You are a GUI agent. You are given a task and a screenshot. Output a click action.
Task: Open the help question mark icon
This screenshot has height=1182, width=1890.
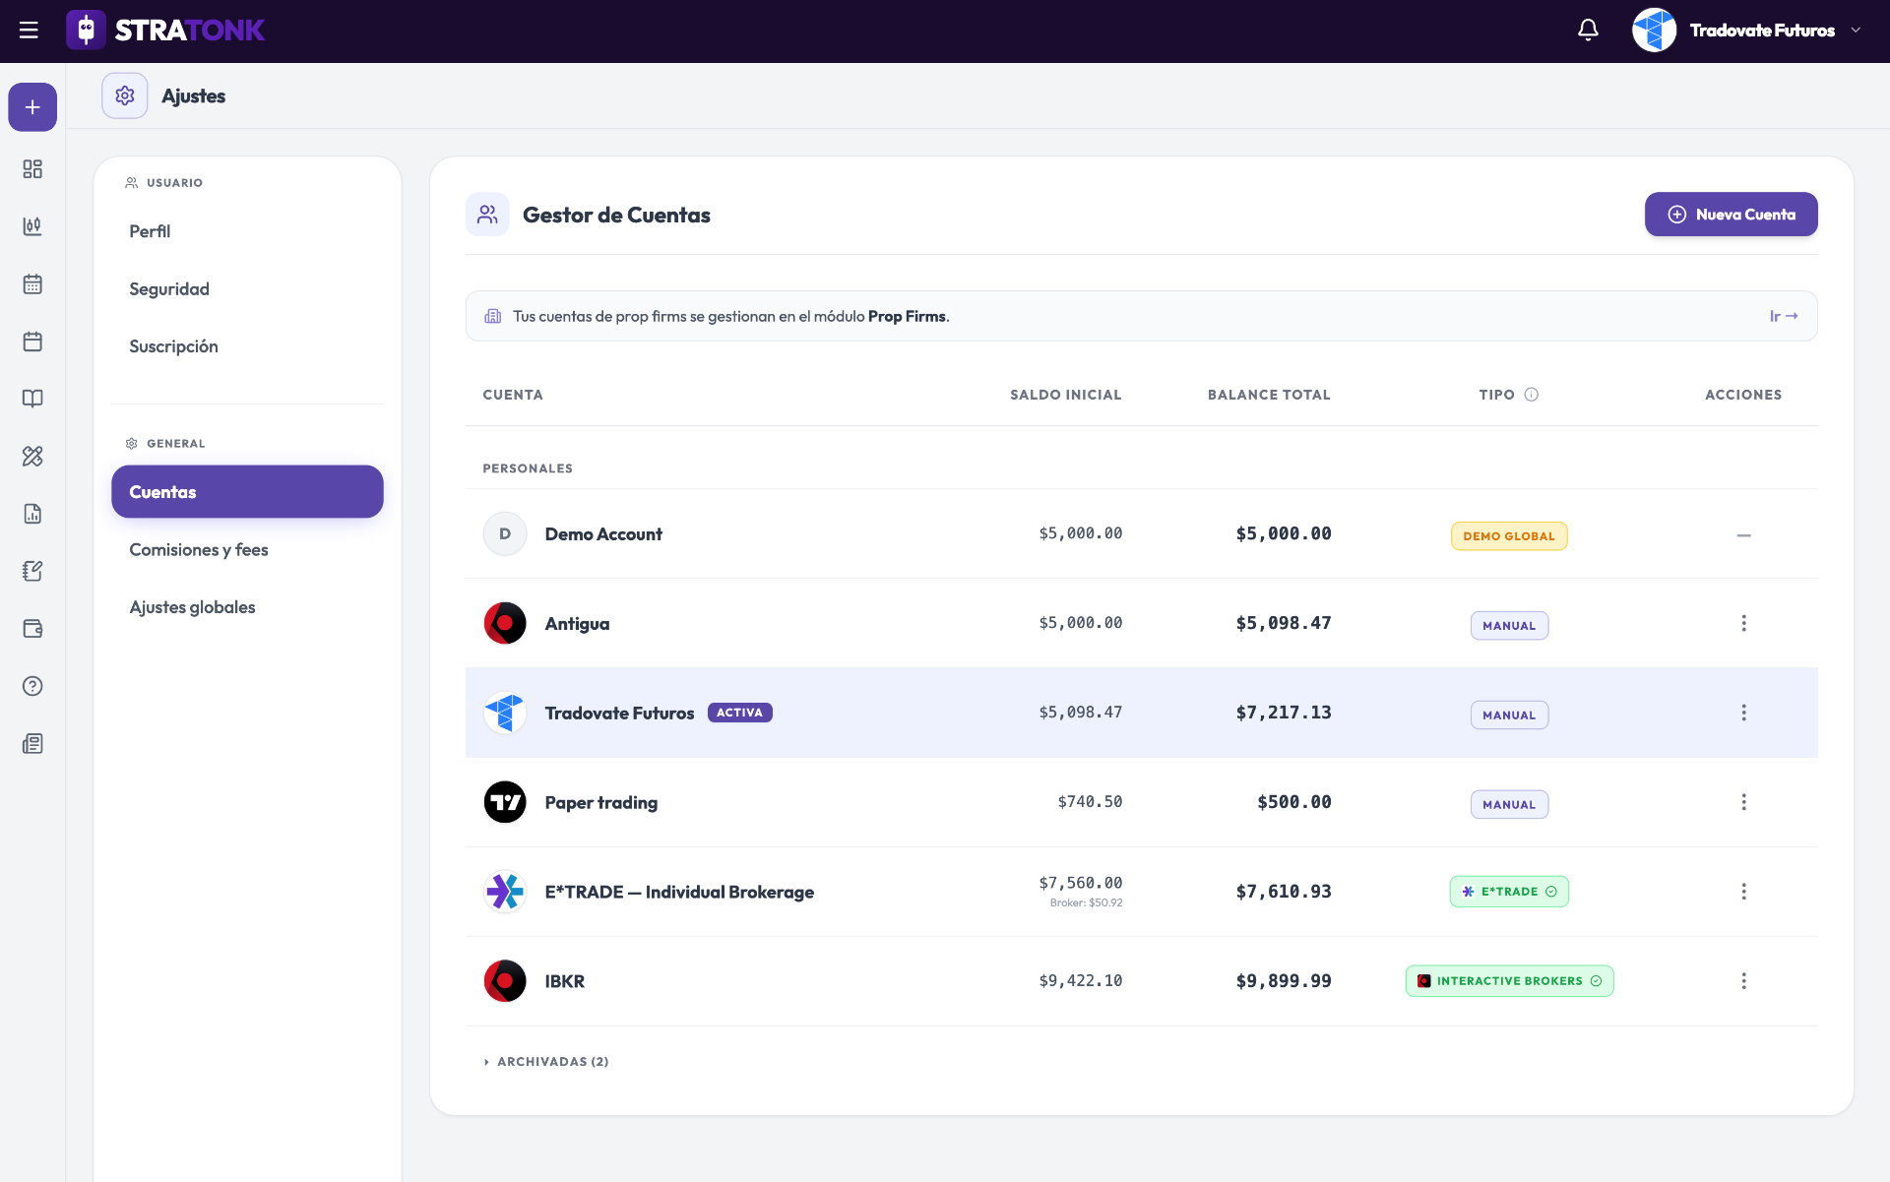coord(32,686)
